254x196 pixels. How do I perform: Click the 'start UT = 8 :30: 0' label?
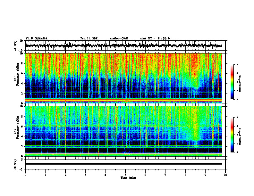tap(155, 38)
